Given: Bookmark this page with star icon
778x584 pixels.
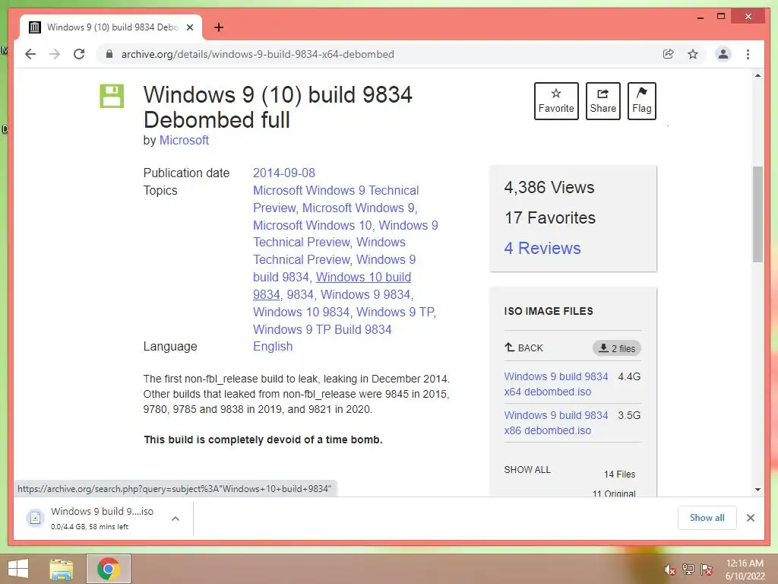Looking at the screenshot, I should coord(693,54).
